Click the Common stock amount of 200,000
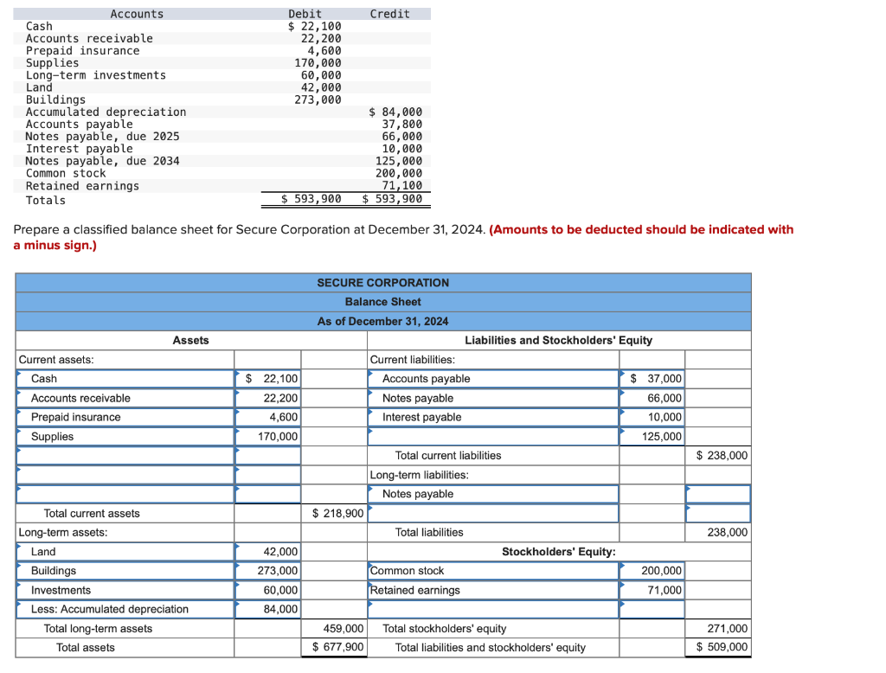 tap(651, 571)
